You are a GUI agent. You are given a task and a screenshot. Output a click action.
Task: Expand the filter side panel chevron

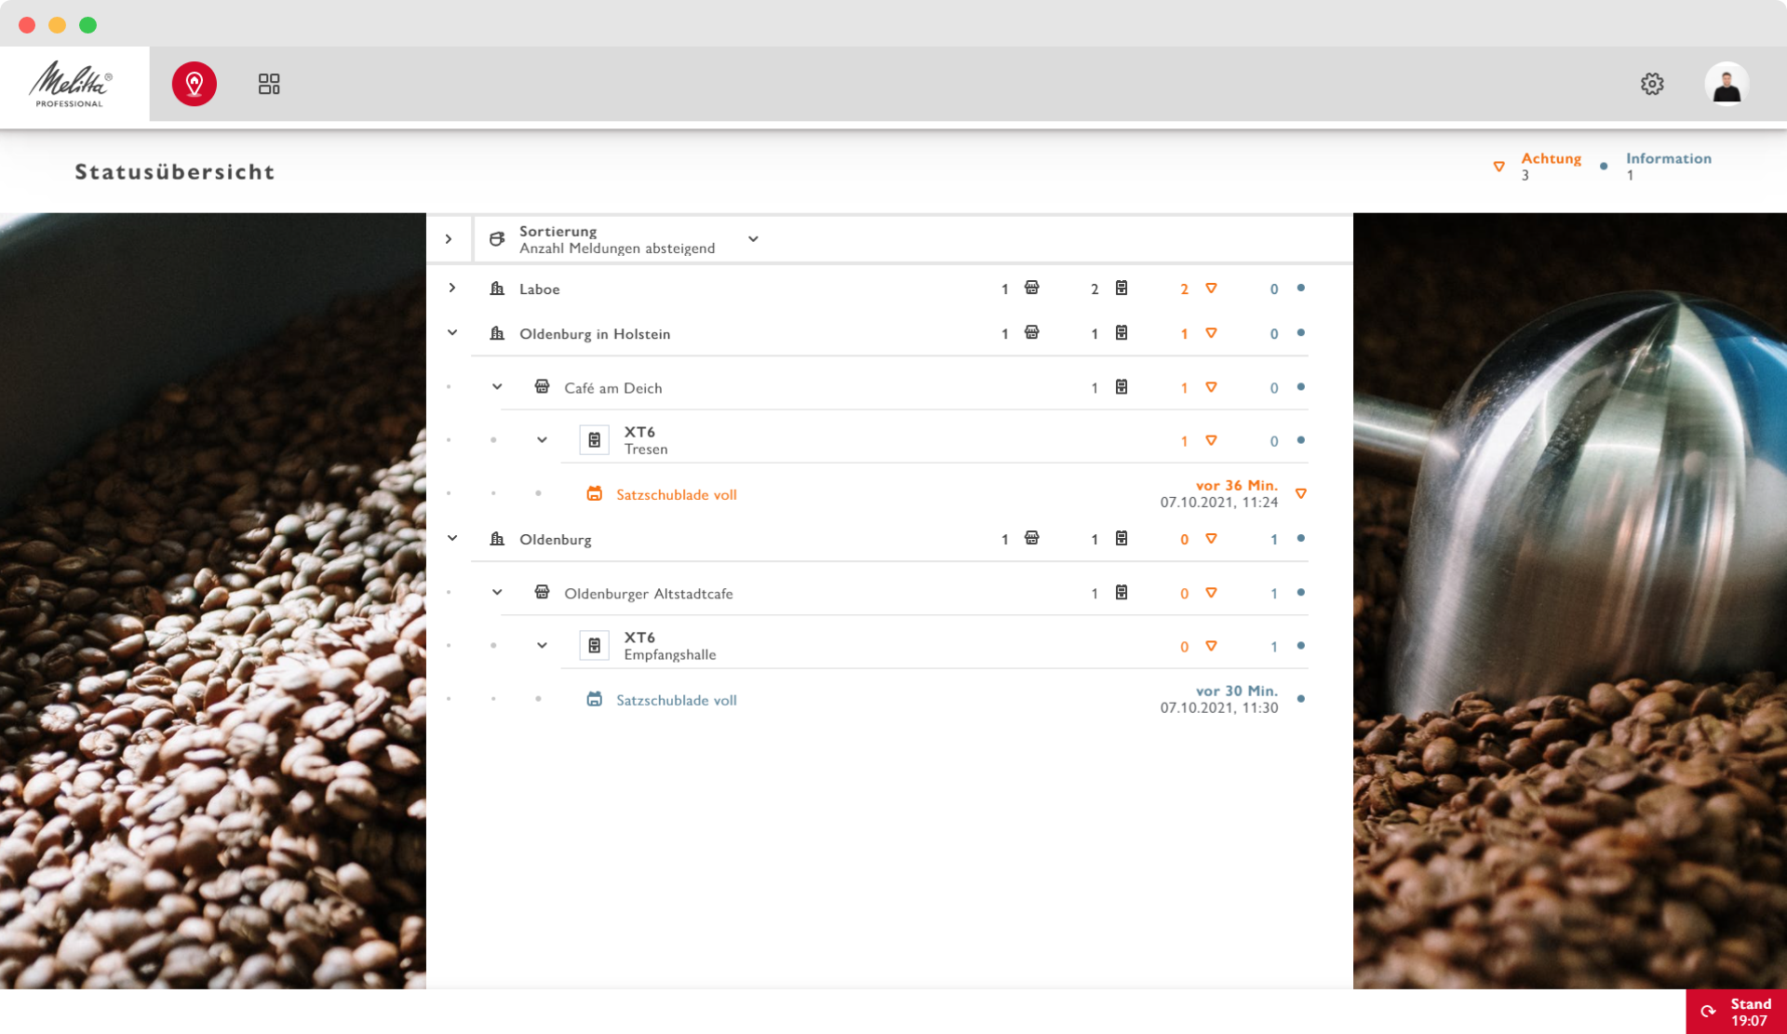point(449,239)
